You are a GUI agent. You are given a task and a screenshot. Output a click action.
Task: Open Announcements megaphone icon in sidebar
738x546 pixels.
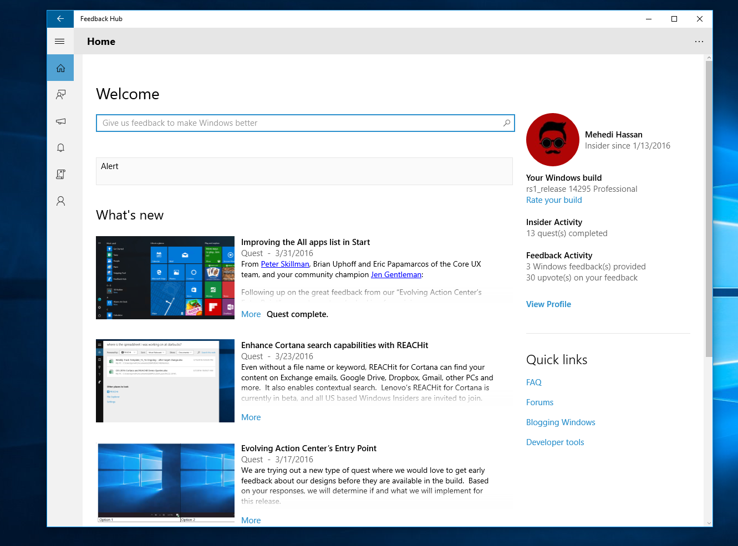point(60,121)
